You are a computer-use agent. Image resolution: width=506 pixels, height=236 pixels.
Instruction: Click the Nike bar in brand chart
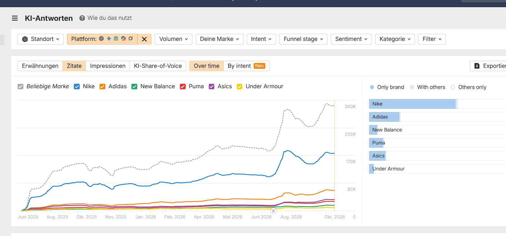[x=412, y=104]
